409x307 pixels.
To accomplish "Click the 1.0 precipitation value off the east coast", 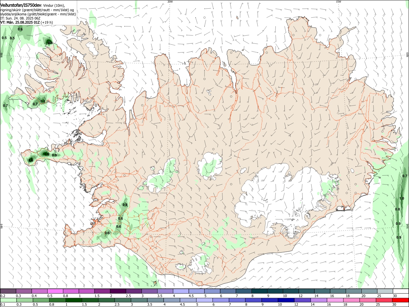I will tap(402, 198).
